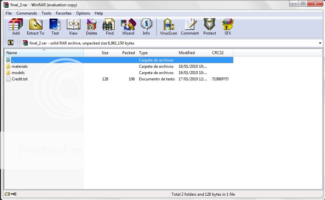Click the Extract To toolbar icon
The width and height of the screenshot is (325, 200).
coord(35,27)
